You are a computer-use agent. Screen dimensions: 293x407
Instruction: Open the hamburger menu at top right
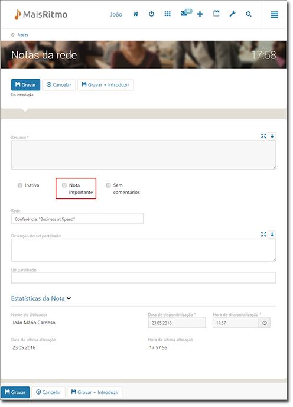[x=274, y=14]
